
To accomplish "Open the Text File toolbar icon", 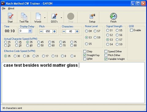I will coord(24,16).
